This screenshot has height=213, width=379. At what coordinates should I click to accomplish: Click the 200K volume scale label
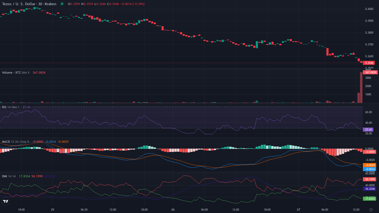[368, 86]
